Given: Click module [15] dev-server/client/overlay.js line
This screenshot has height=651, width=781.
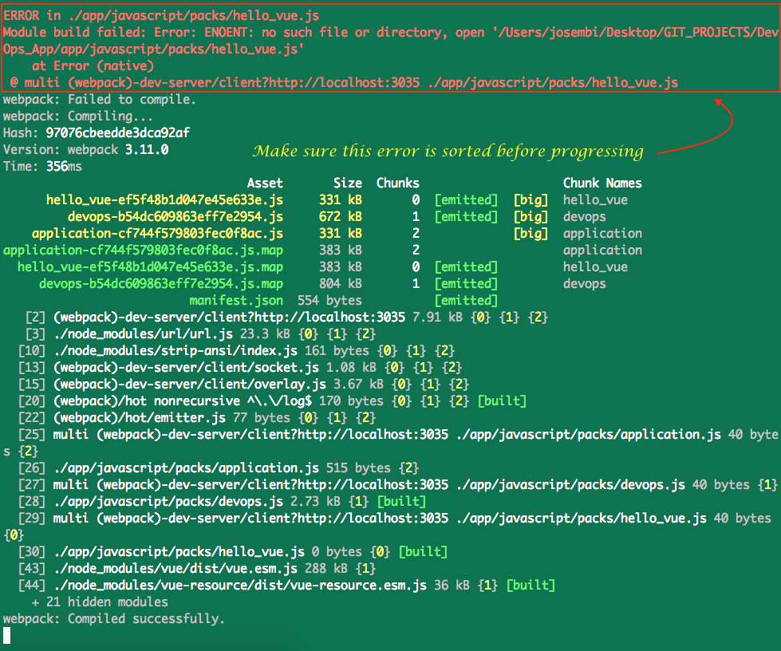Looking at the screenshot, I should pos(243,384).
